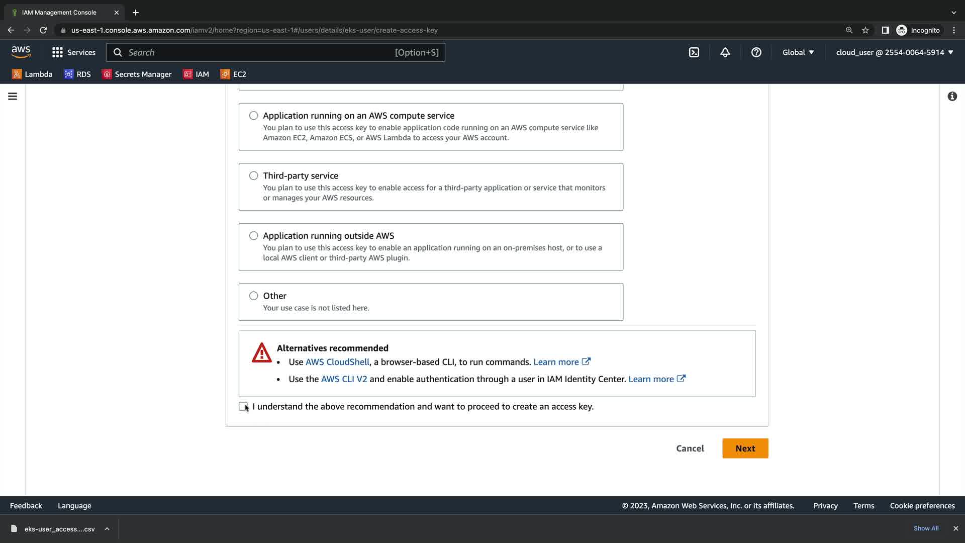Open the info panel icon at right
This screenshot has height=543, width=965.
coord(952,96)
